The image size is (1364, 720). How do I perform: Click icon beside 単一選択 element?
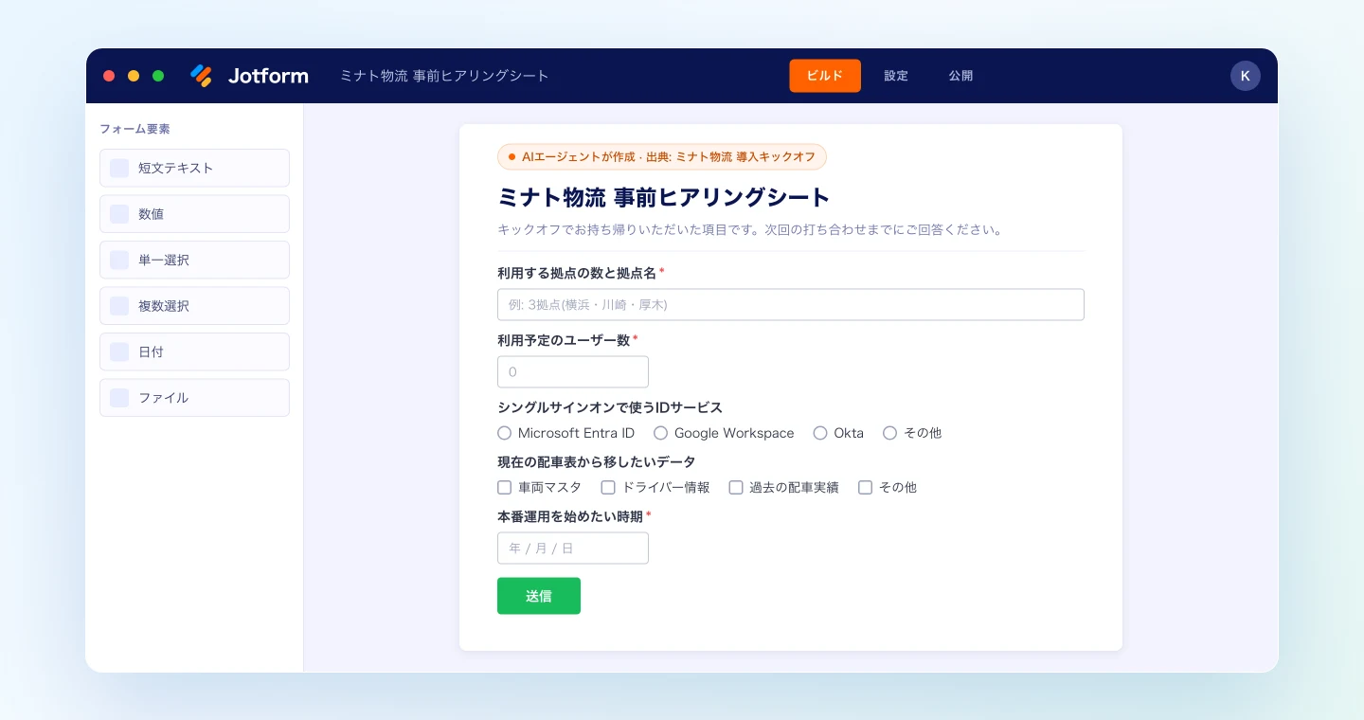point(119,260)
